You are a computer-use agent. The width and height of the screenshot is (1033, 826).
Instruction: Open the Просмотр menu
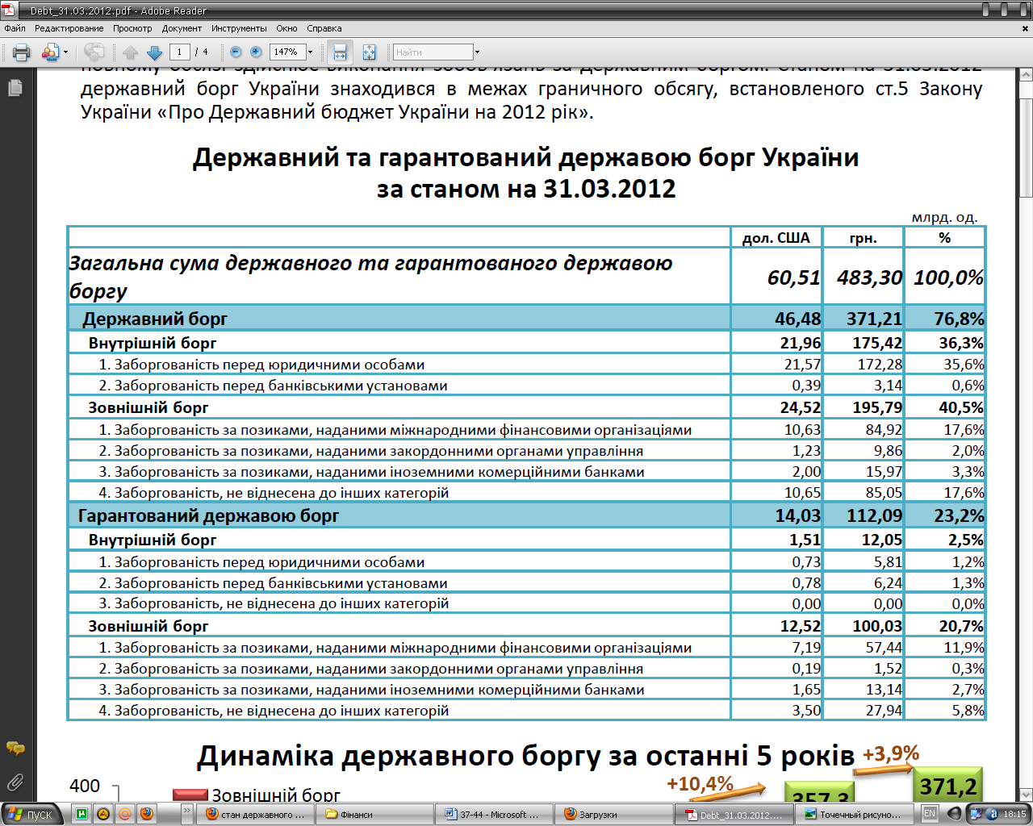click(132, 28)
